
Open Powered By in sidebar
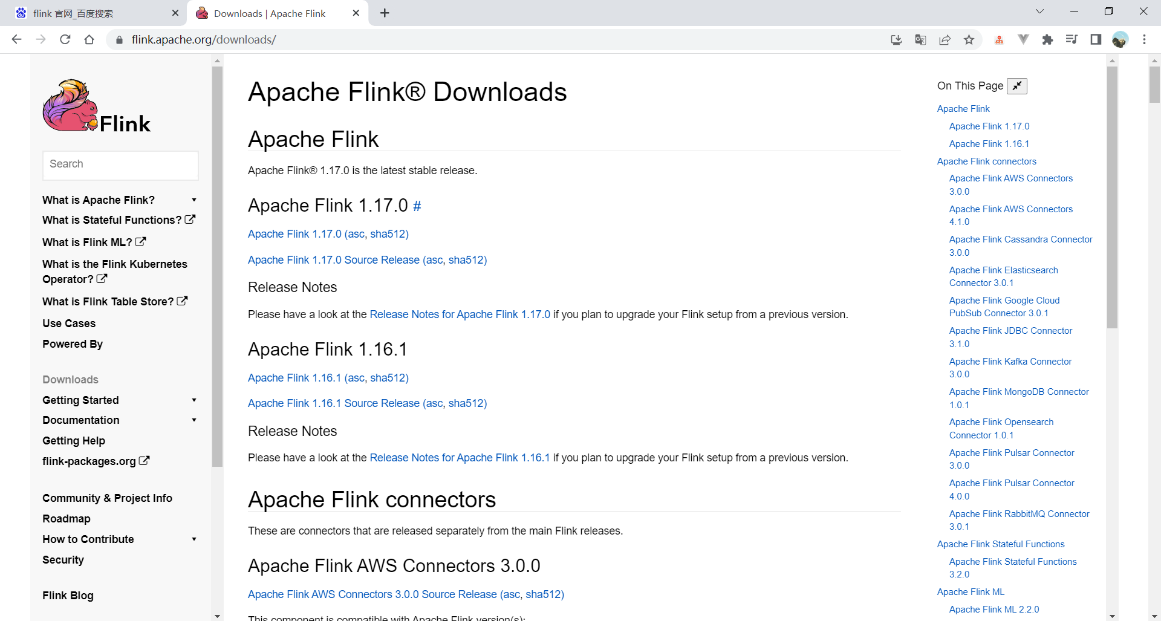click(73, 344)
